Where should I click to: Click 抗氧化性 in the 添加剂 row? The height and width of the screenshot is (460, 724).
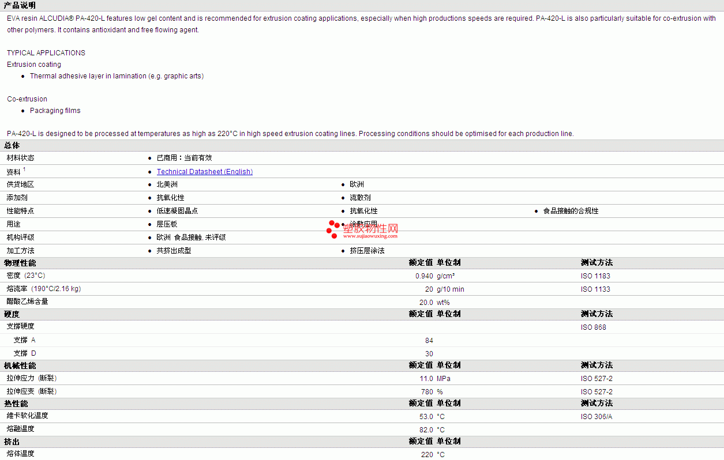coord(171,198)
